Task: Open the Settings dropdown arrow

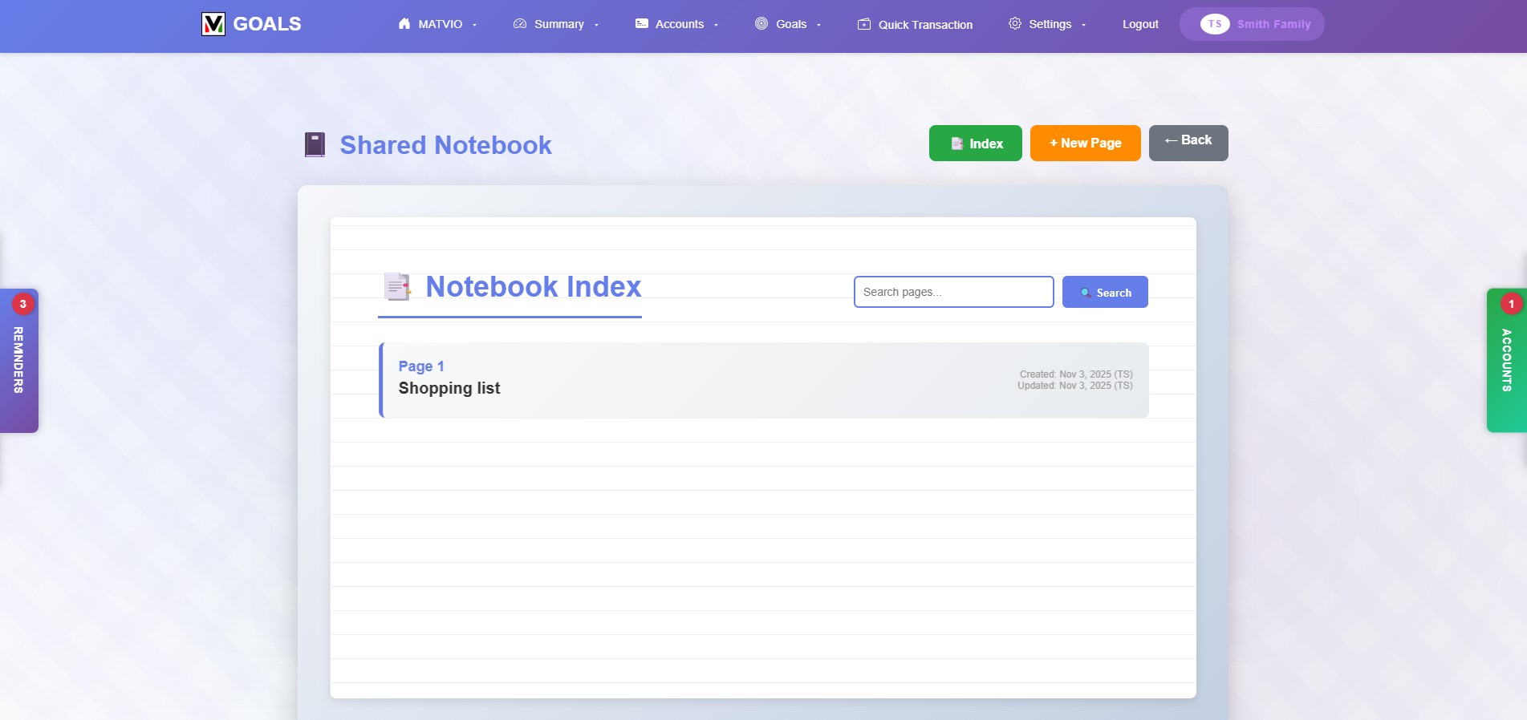Action: 1083,25
